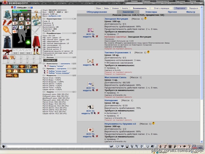Click inside the chat input field
This screenshot has width=205, height=154.
pyautogui.click(x=58, y=146)
